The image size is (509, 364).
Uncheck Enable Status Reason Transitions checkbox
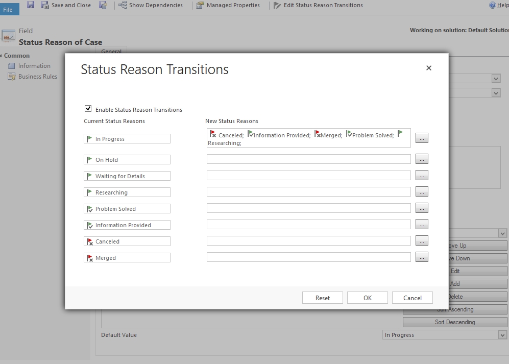[x=88, y=109]
